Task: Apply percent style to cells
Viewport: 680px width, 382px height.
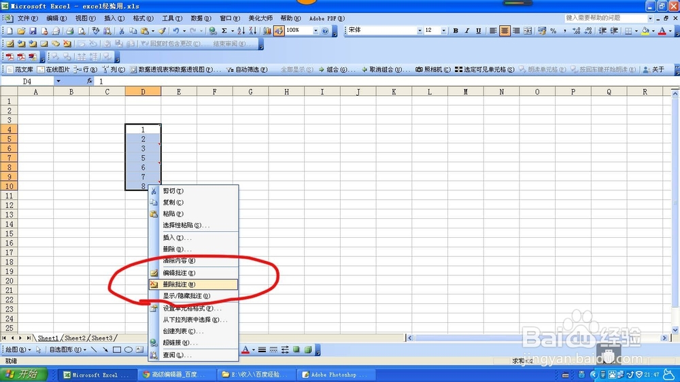Action: point(554,31)
